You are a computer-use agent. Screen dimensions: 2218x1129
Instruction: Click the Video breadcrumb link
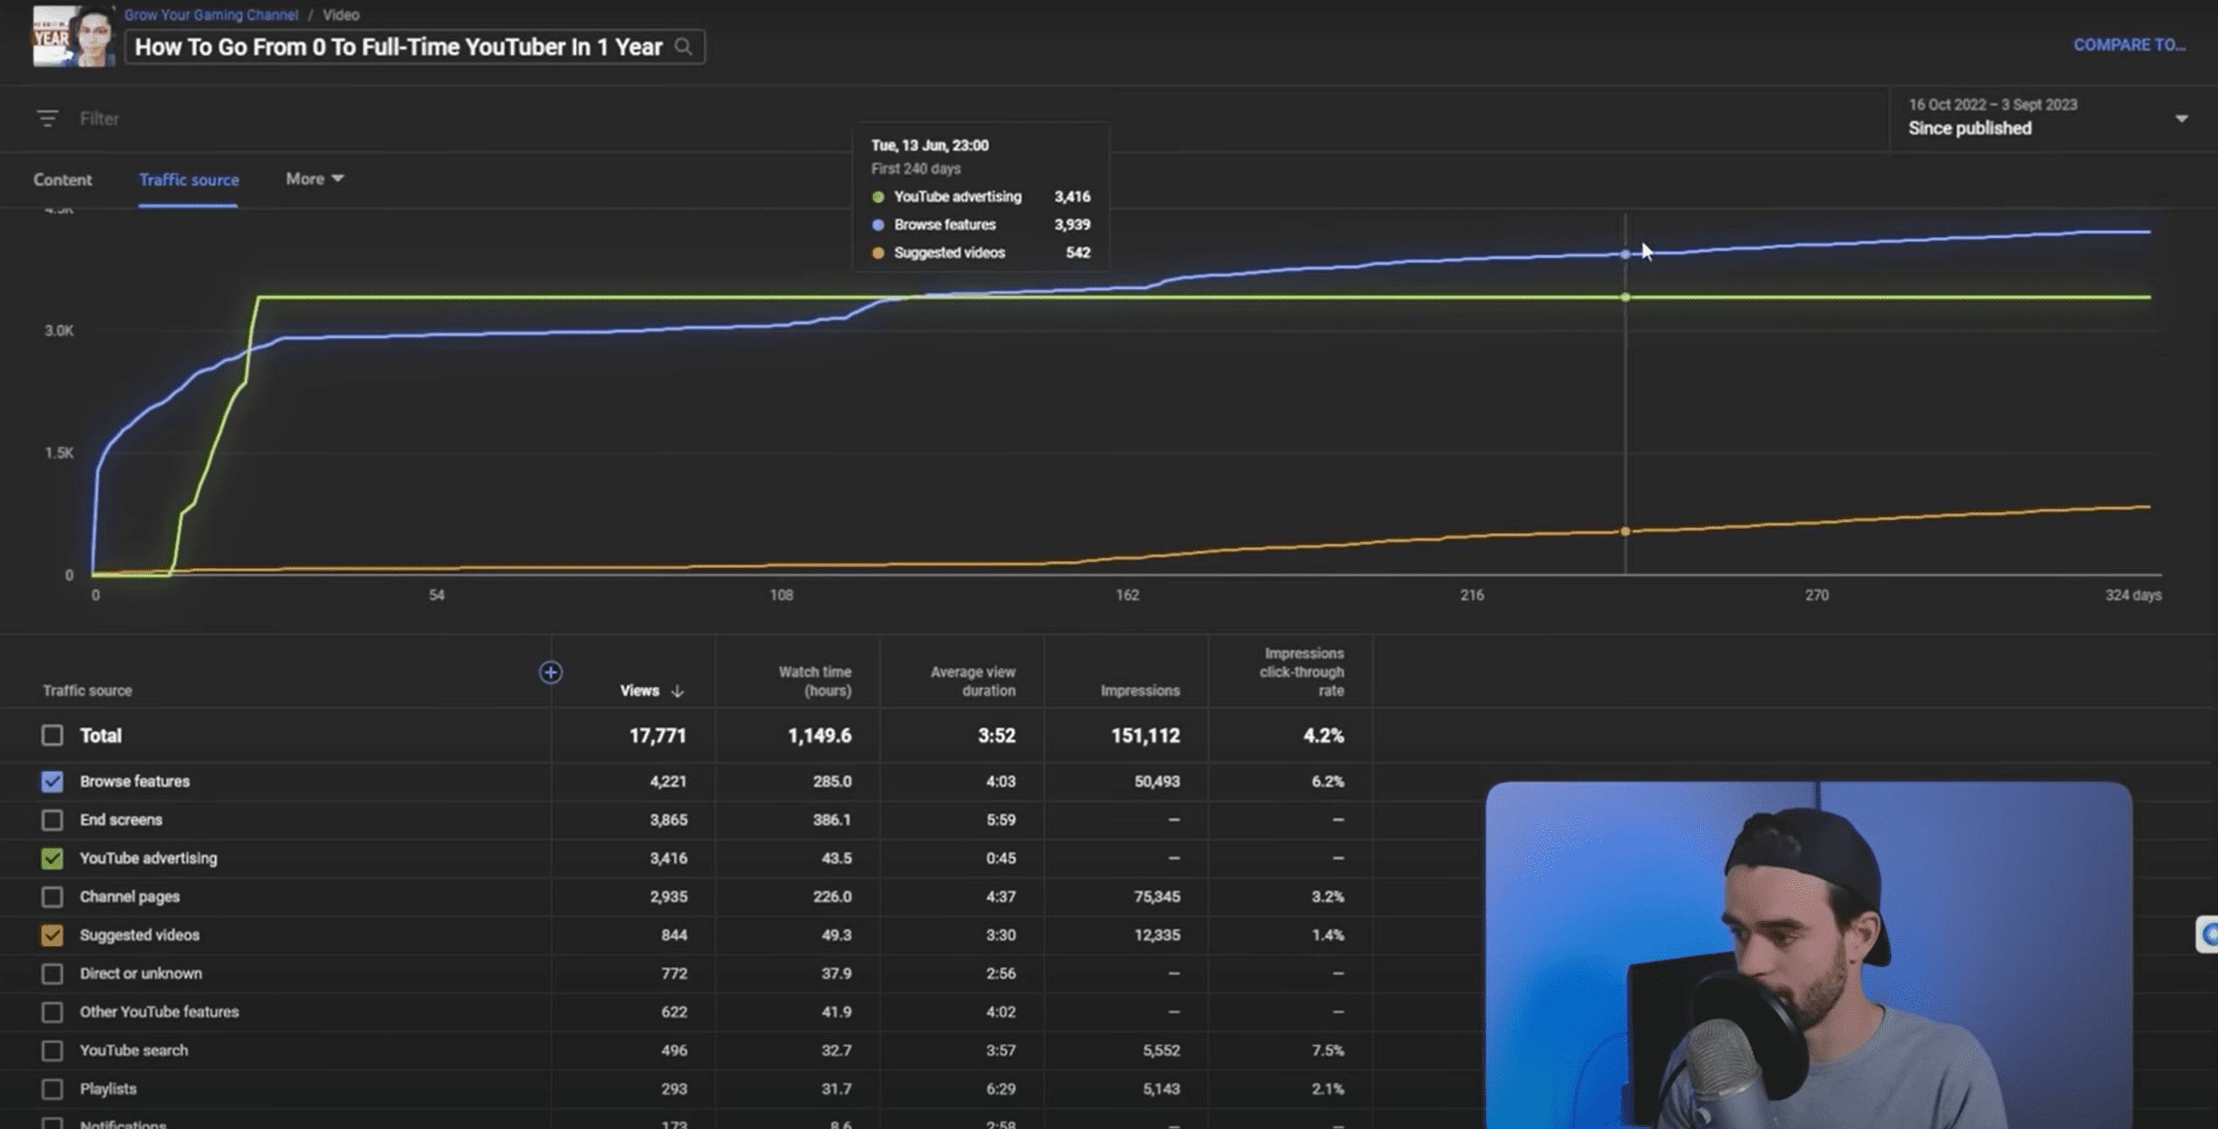pyautogui.click(x=341, y=15)
